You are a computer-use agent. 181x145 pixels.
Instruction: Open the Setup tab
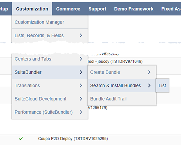pyautogui.click(x=4, y=9)
